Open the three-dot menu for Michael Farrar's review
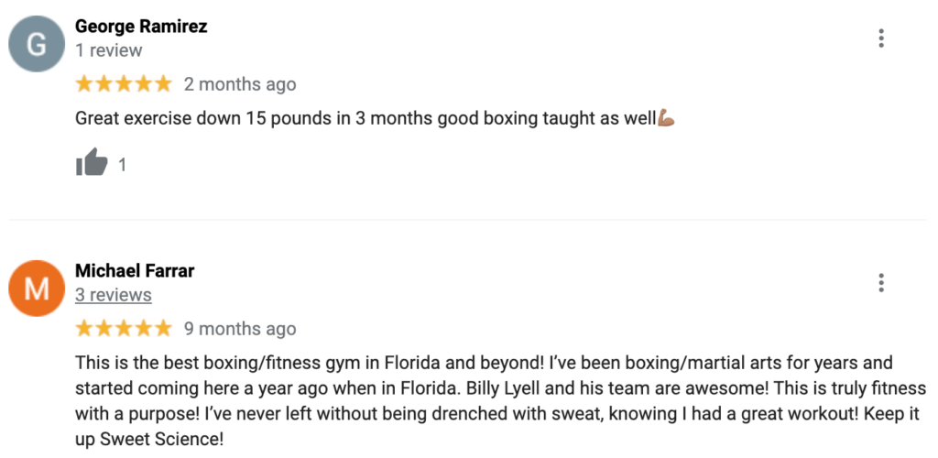The image size is (938, 458). [880, 282]
